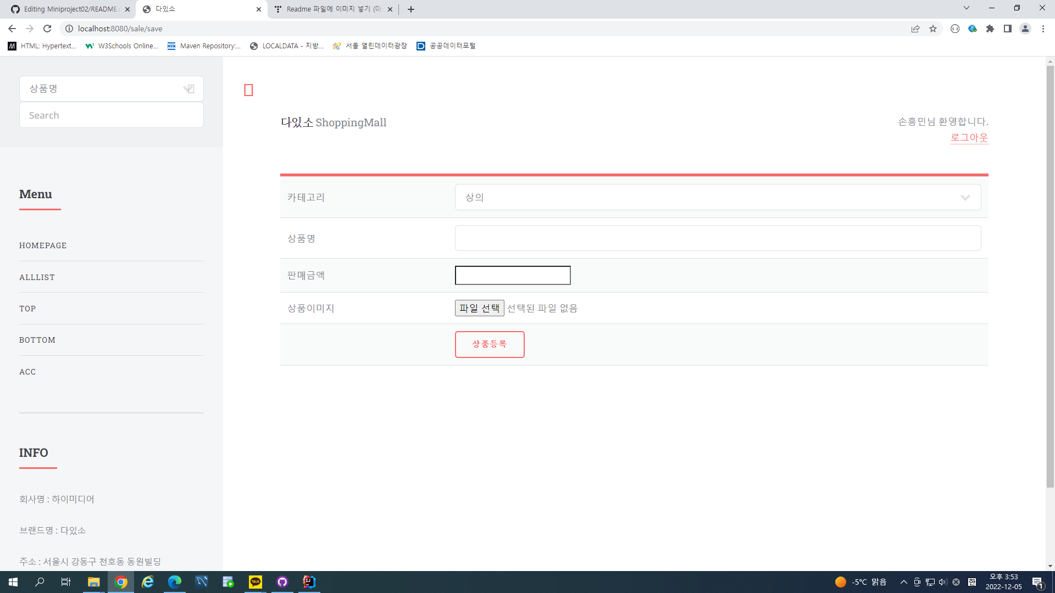Open KakaoTalk from the taskbar
This screenshot has width=1055, height=593.
(x=256, y=582)
